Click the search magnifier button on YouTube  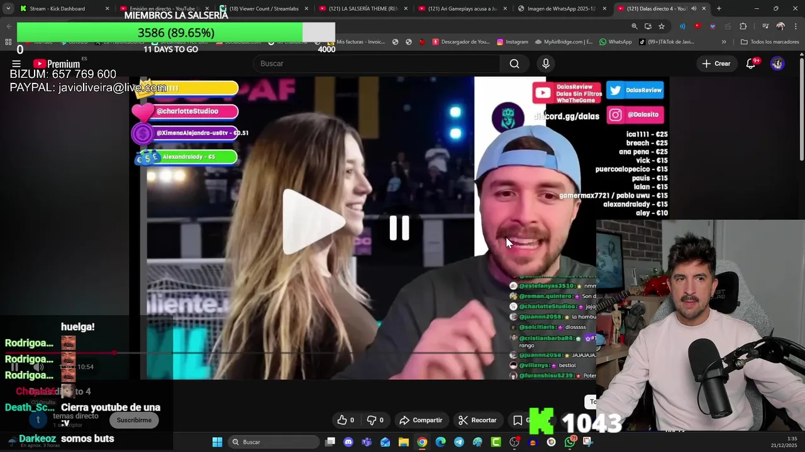point(514,63)
